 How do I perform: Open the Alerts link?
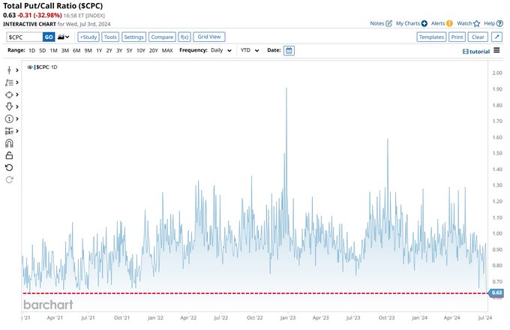[438, 23]
